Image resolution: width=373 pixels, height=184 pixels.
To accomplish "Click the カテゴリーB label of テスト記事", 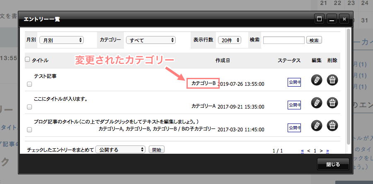I will (x=203, y=83).
